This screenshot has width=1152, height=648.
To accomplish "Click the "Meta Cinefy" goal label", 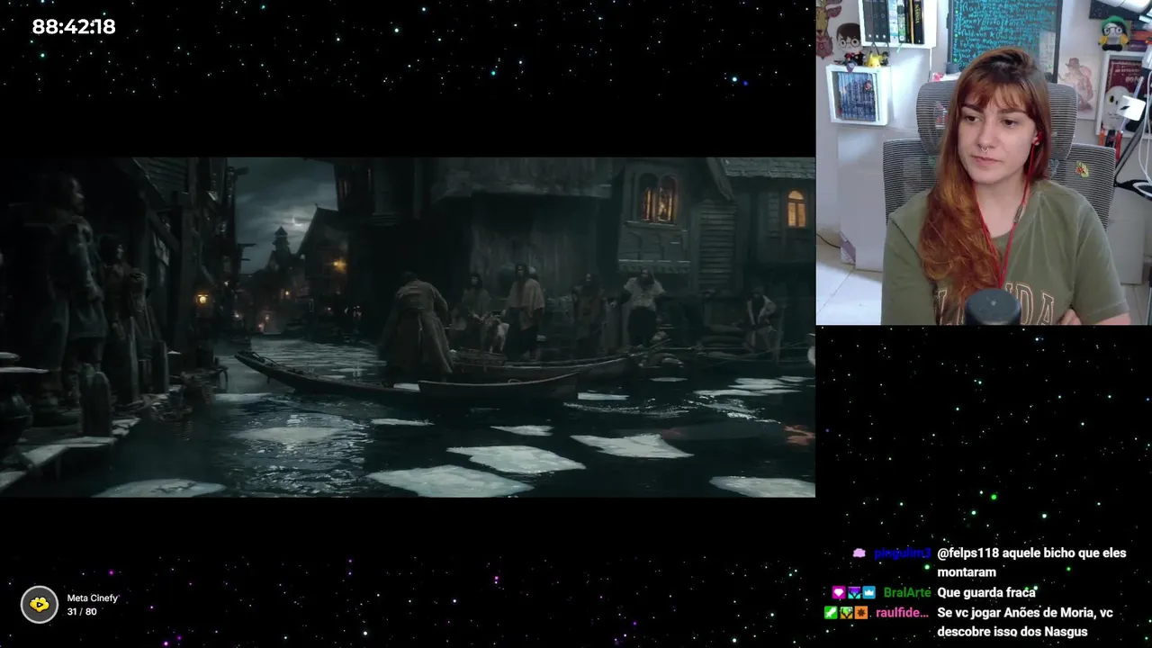I will 92,598.
